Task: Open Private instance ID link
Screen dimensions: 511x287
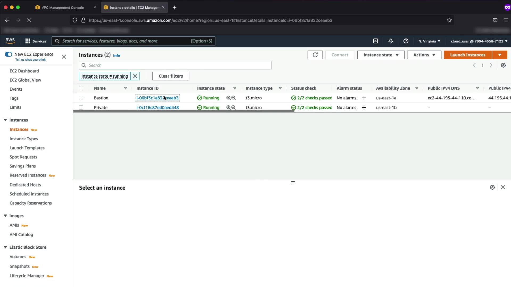Action: (158, 108)
